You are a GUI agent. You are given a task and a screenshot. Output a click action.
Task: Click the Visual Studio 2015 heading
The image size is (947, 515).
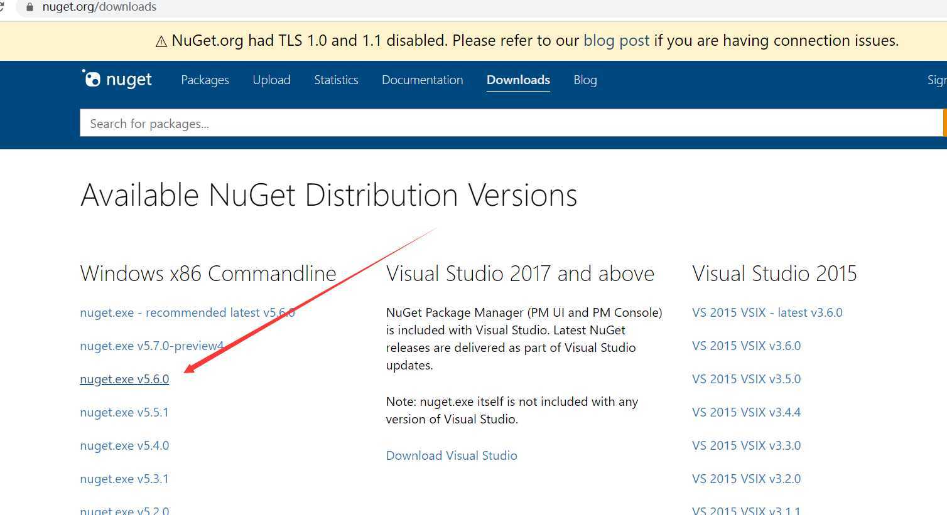coord(774,273)
